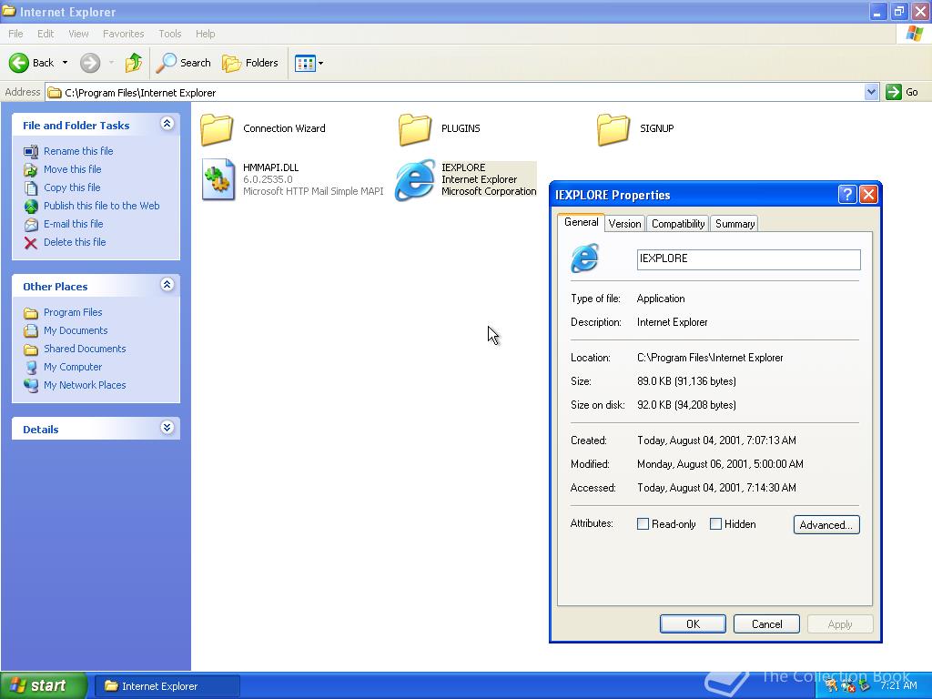Collapse File and Folder Tasks panel

tap(167, 124)
